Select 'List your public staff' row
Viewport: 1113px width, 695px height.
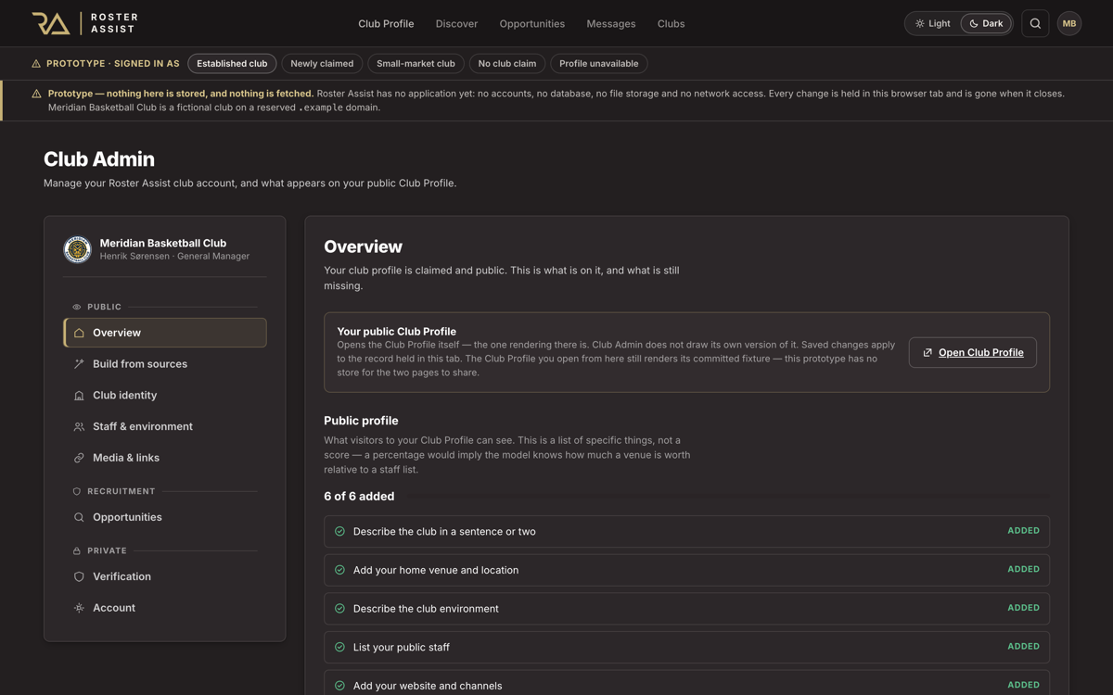click(686, 647)
